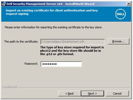
Task: Click the 'The path to the certificate:' label
Action: point(21,42)
